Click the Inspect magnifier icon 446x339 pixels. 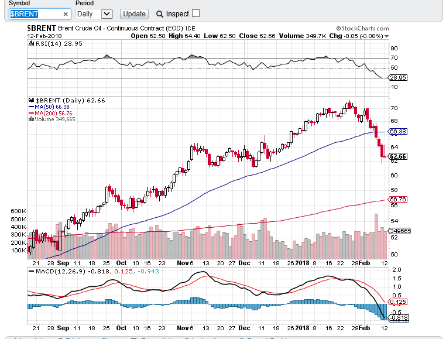[x=160, y=14]
